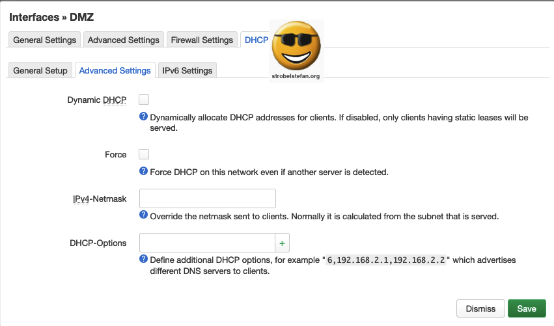Click the Dynamic DHCP label

[97, 100]
